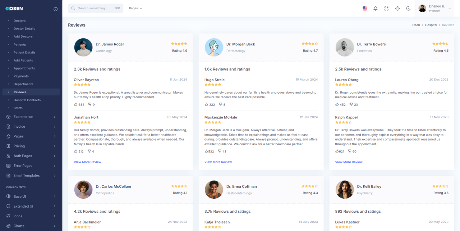The height and width of the screenshot is (231, 460).
Task: Click Dr. Kelli Bailey's profile photo
Action: click(x=345, y=190)
